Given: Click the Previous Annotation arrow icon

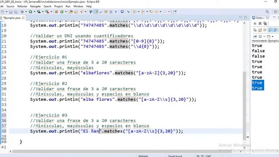Looking at the screenshot, I should pos(143,12).
